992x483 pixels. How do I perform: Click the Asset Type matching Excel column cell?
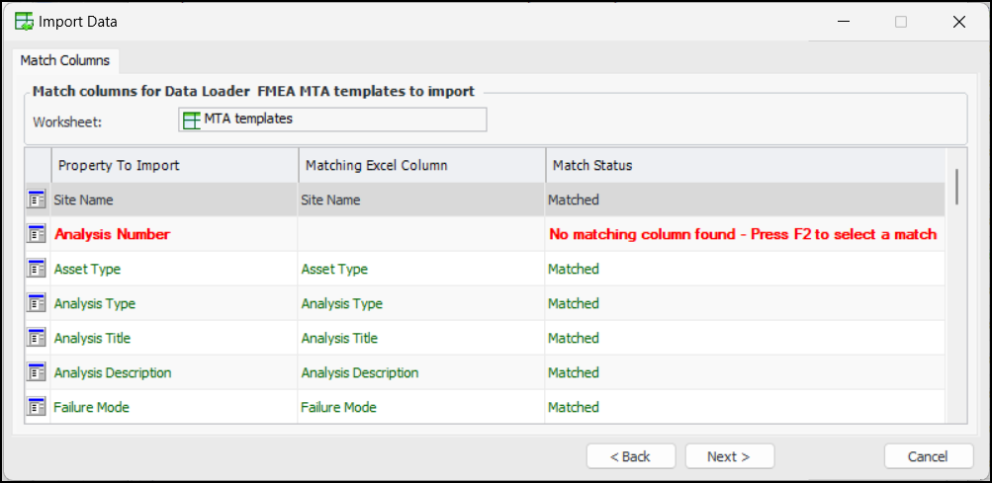pos(421,269)
